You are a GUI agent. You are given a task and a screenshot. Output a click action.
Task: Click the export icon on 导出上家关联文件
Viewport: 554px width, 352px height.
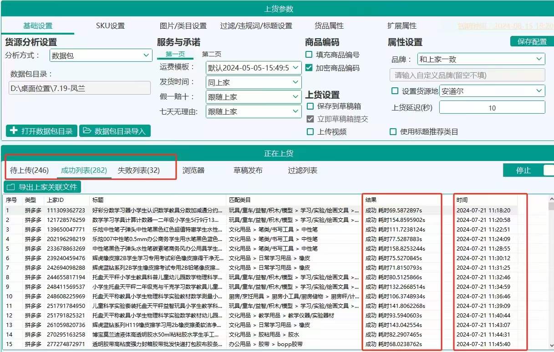pyautogui.click(x=11, y=187)
